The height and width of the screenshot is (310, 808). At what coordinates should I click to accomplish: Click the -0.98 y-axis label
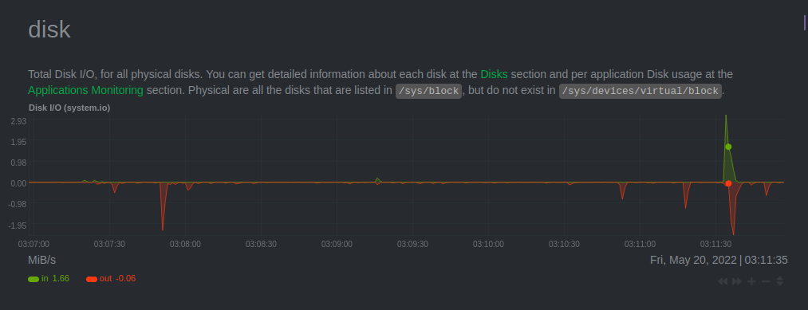pyautogui.click(x=17, y=204)
